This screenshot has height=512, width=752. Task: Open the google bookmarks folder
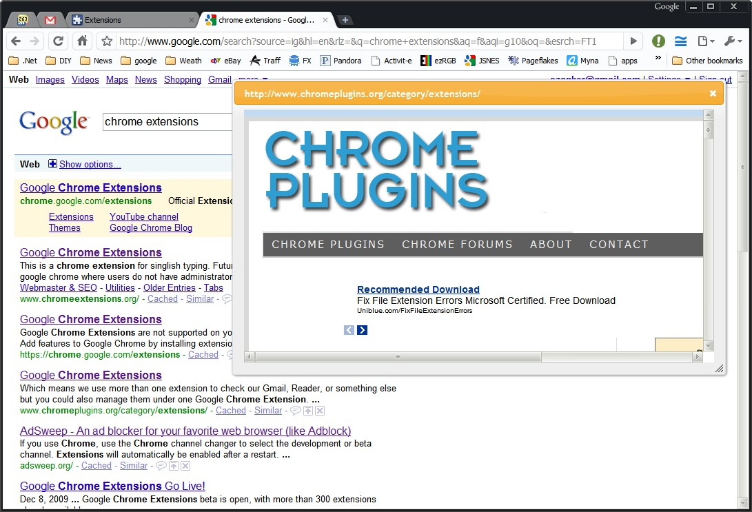139,61
